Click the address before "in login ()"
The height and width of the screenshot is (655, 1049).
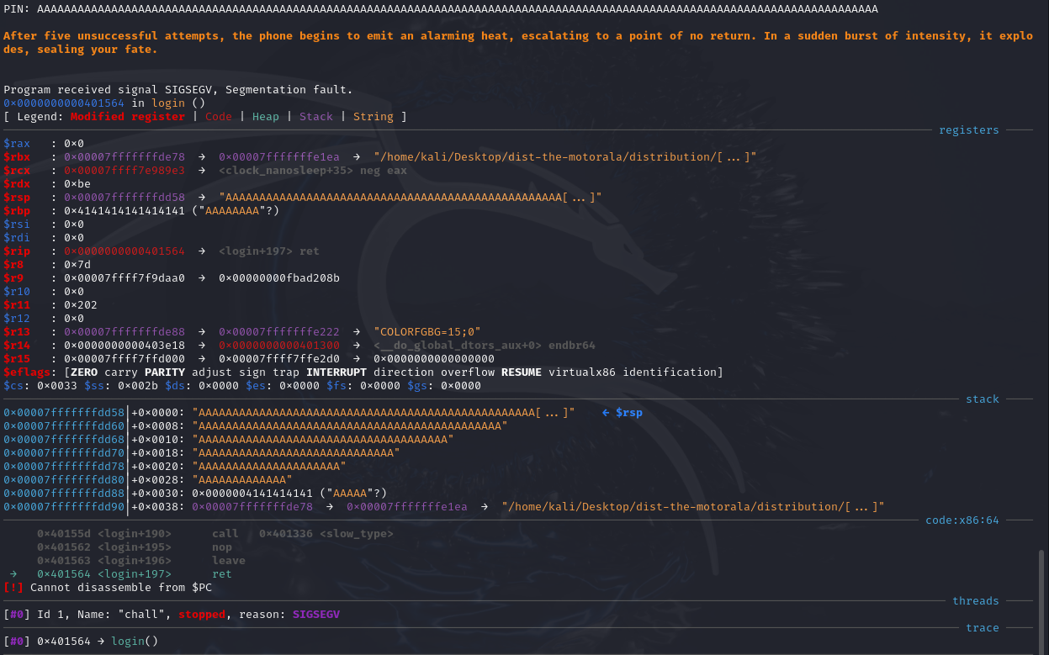[x=64, y=103]
